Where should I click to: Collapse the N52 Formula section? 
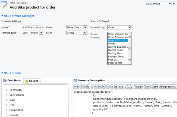[2, 73]
